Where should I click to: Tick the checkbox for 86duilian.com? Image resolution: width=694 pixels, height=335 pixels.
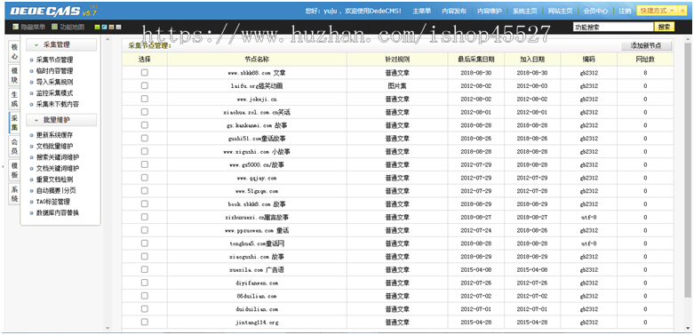point(144,296)
